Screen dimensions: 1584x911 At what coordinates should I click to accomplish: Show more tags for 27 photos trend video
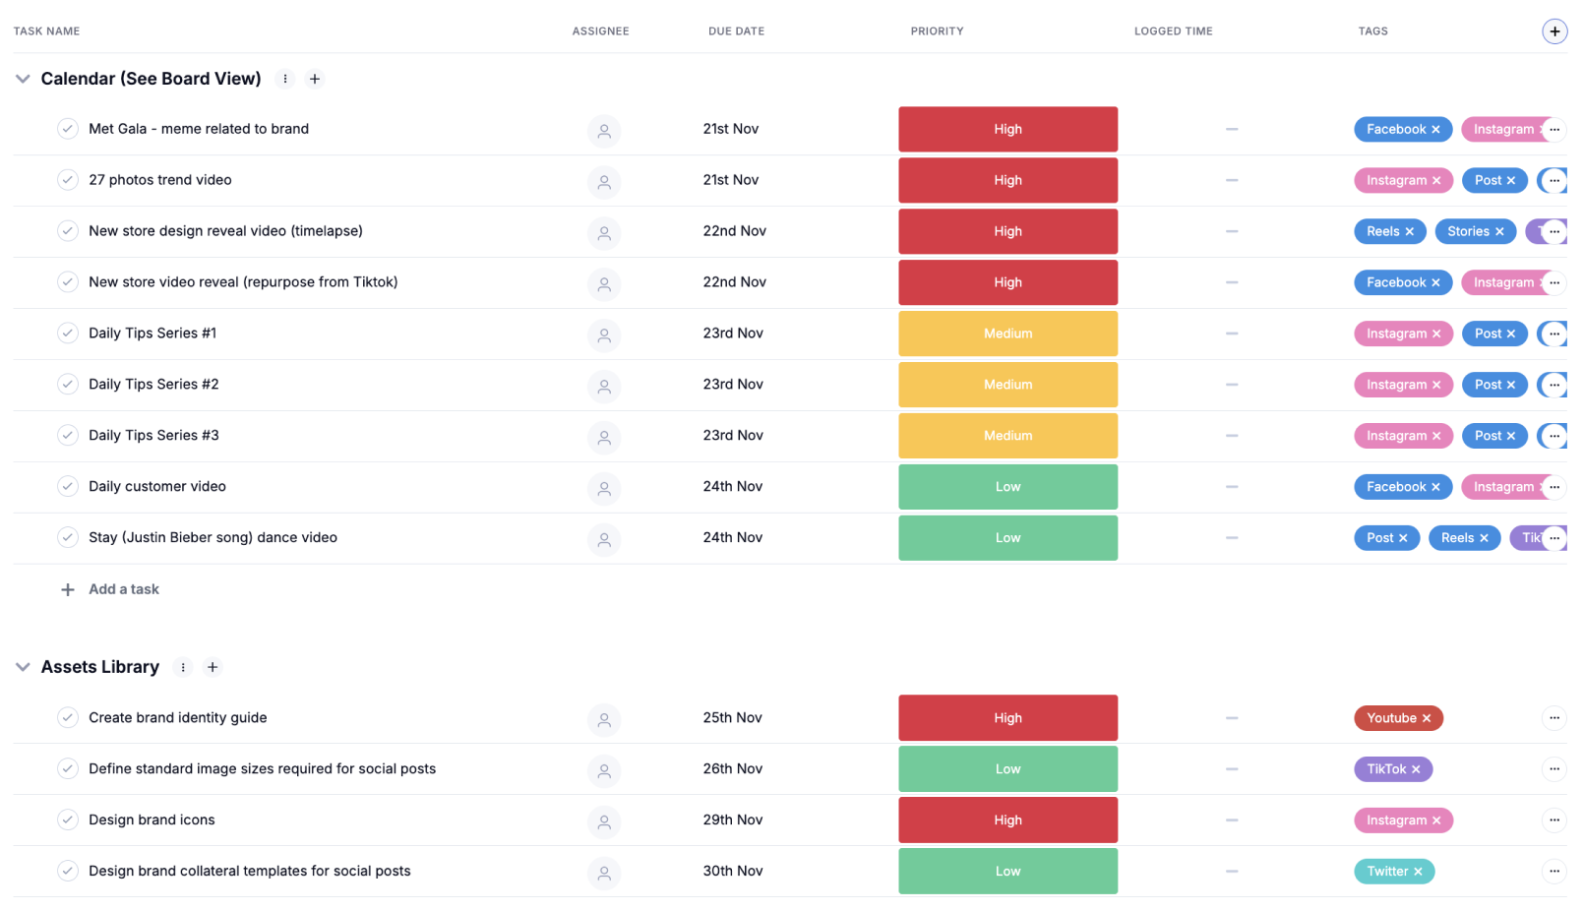tap(1554, 180)
